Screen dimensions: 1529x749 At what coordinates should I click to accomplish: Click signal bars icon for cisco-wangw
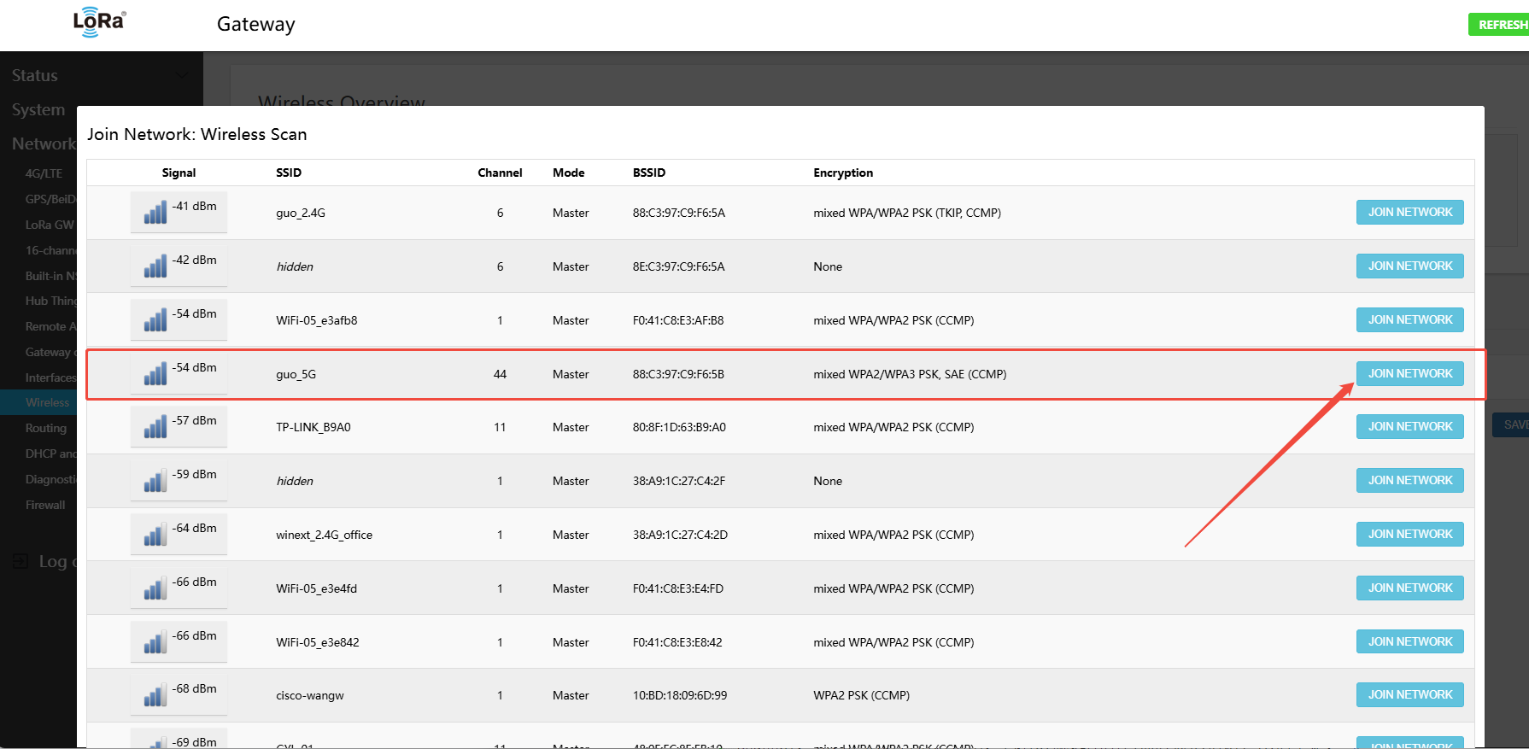pos(155,695)
